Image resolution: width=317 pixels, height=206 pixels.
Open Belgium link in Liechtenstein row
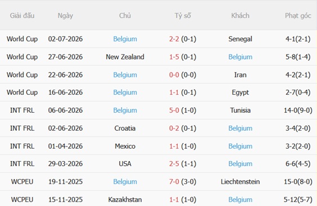click(125, 182)
